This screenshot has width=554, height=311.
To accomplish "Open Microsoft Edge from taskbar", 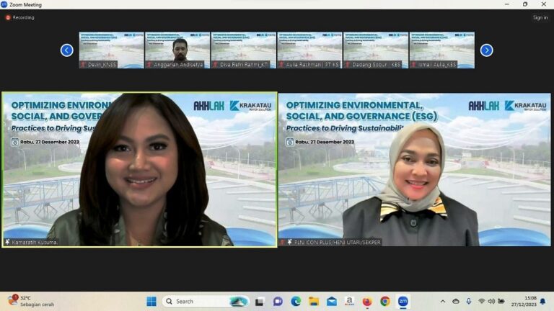I will [296, 302].
